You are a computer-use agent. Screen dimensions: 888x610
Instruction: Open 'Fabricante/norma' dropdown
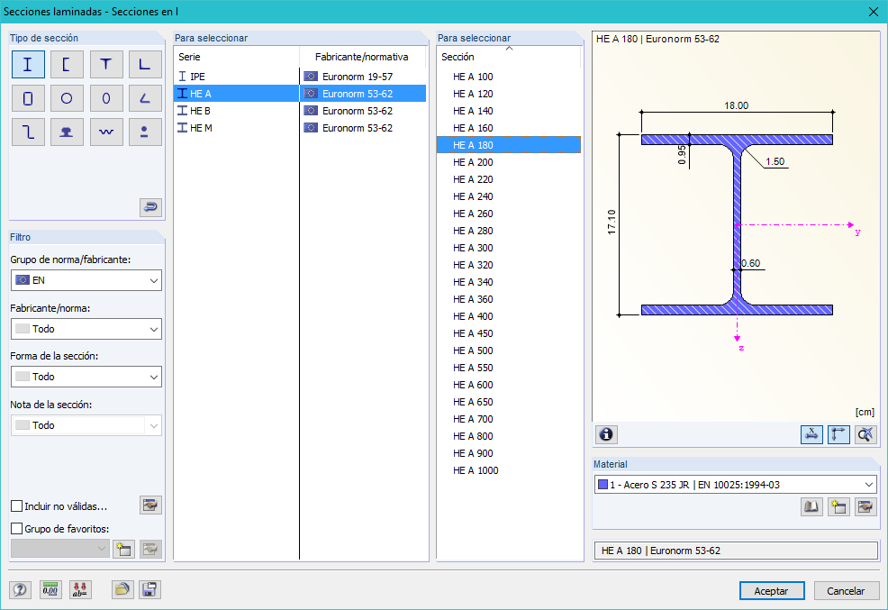pos(86,329)
